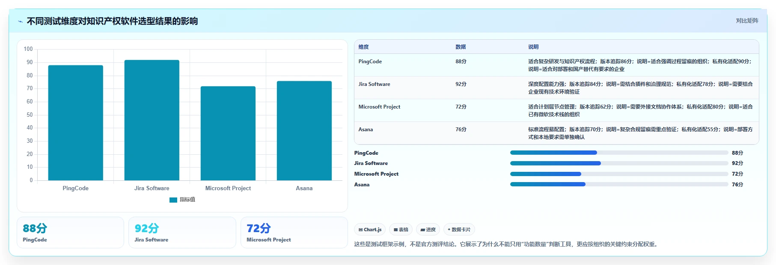Click the 88分 label beside PingCode progress
Screen dimensions: 776x265
click(x=737, y=153)
